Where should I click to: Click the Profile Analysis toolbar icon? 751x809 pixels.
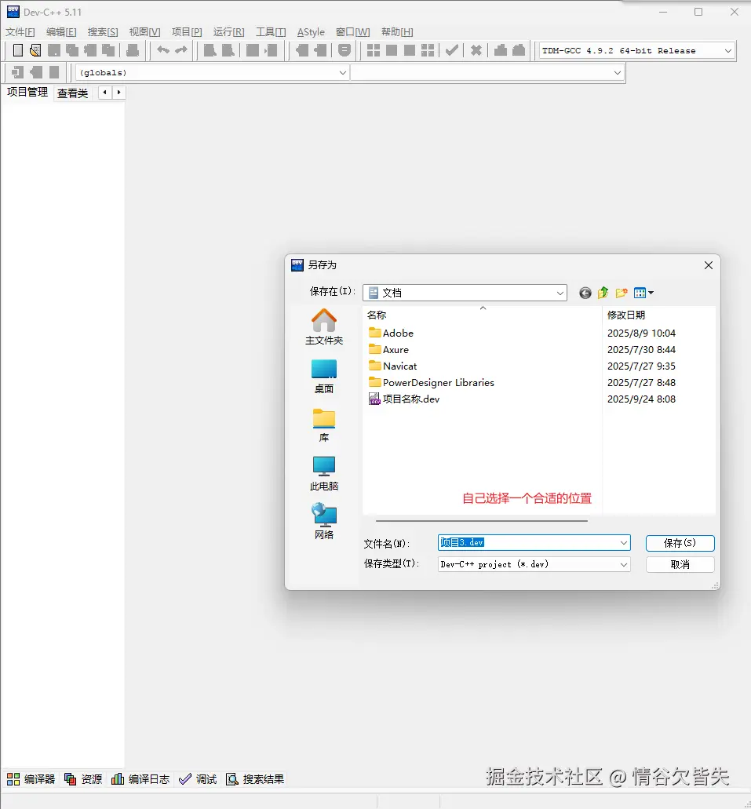[x=500, y=50]
